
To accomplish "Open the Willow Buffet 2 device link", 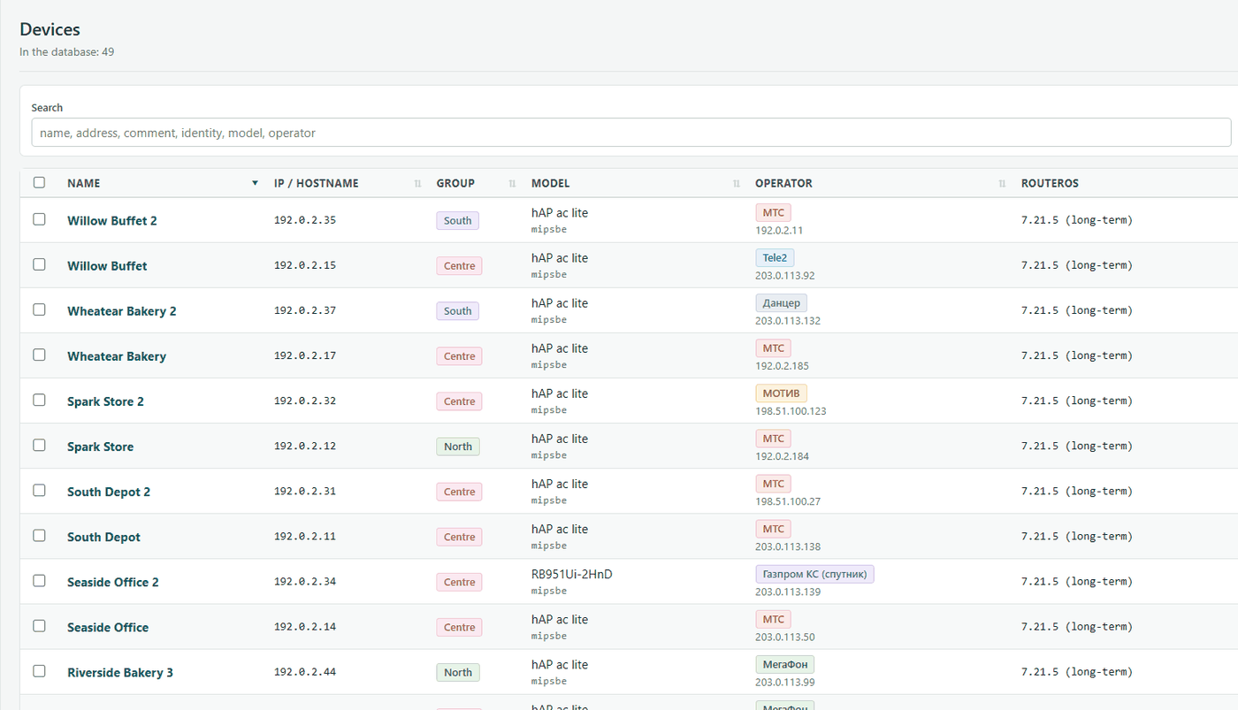I will pyautogui.click(x=112, y=221).
